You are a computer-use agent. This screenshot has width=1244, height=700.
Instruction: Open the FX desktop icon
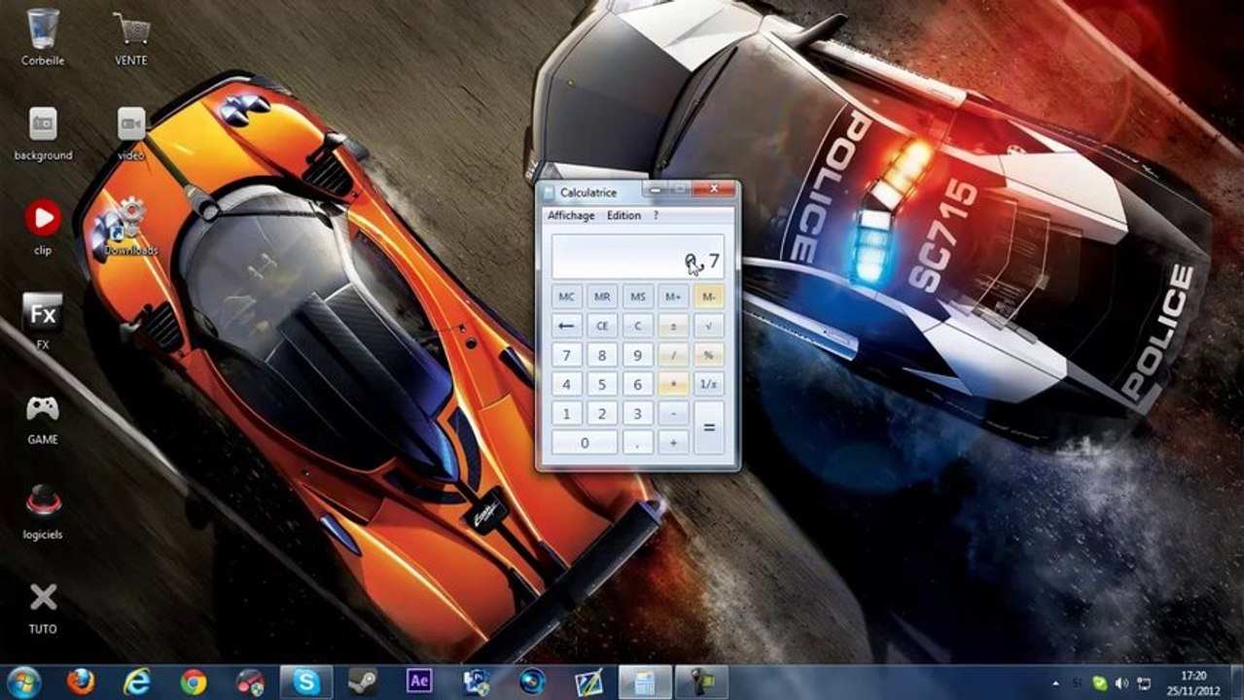(43, 321)
